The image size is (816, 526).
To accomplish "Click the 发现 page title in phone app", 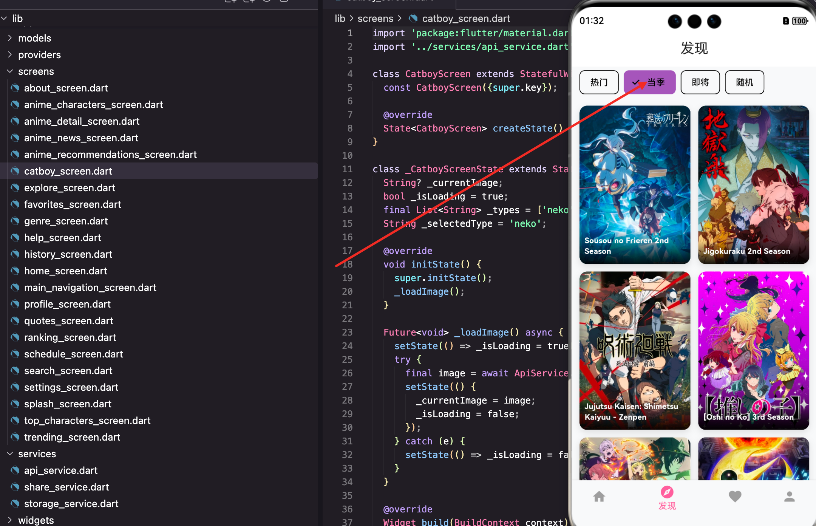I will coord(694,48).
